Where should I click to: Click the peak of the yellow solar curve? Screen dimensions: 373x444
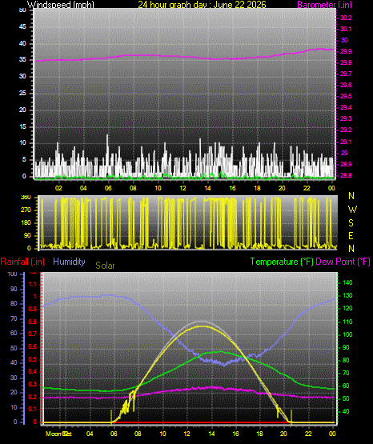[x=203, y=326]
